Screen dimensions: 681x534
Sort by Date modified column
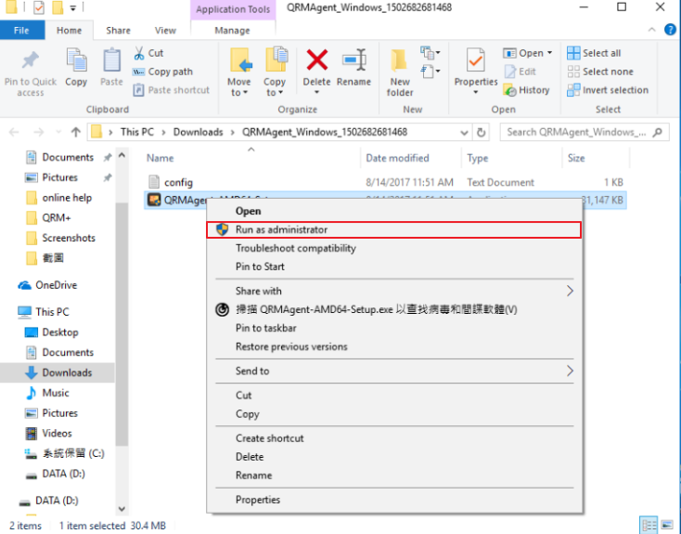click(x=397, y=158)
